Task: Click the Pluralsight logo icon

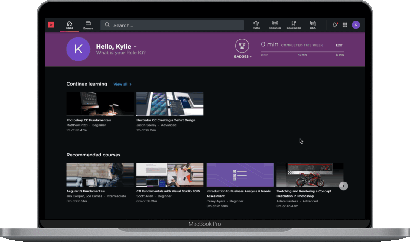Action: [51, 25]
